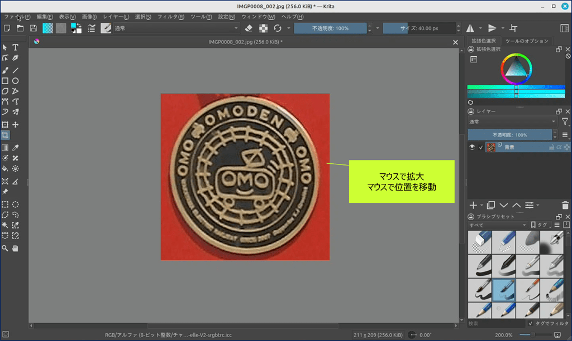Activate the Pan hand tool
572x341 pixels.
[16, 248]
